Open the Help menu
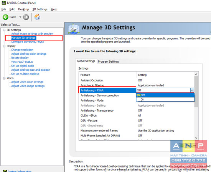 (54, 9)
